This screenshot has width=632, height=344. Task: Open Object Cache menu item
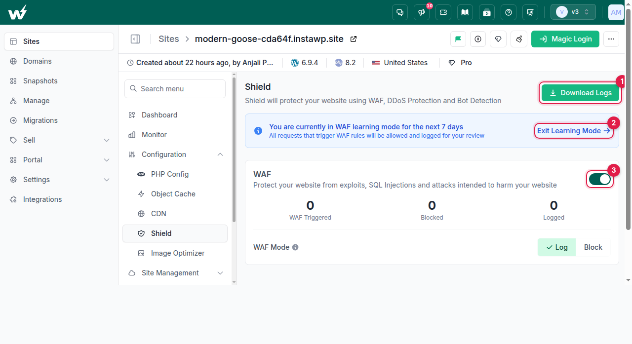point(175,194)
